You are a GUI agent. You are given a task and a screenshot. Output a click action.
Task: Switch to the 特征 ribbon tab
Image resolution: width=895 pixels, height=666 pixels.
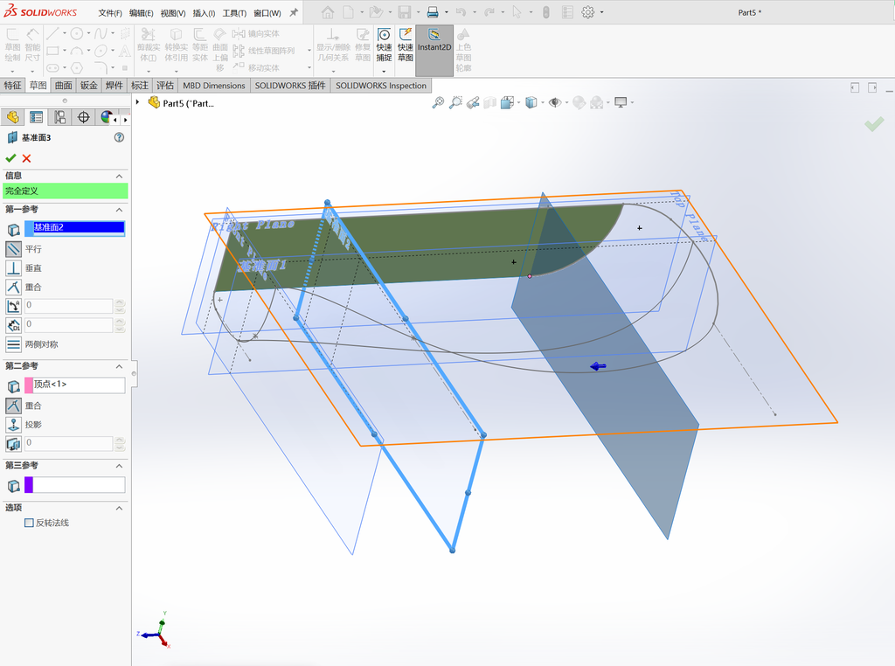click(12, 86)
